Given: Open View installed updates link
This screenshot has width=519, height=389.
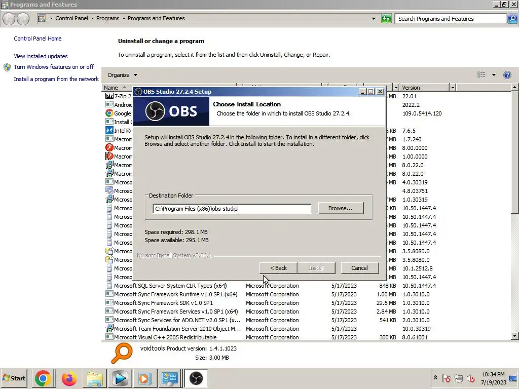Looking at the screenshot, I should [x=41, y=56].
